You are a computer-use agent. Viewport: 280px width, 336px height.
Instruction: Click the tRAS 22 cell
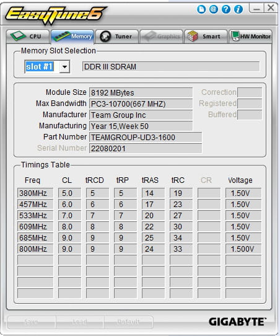coord(153,226)
